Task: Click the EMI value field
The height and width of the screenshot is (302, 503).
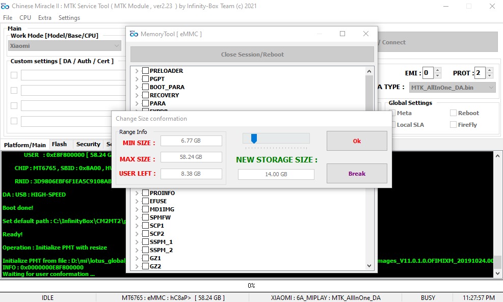Action: click(x=428, y=73)
